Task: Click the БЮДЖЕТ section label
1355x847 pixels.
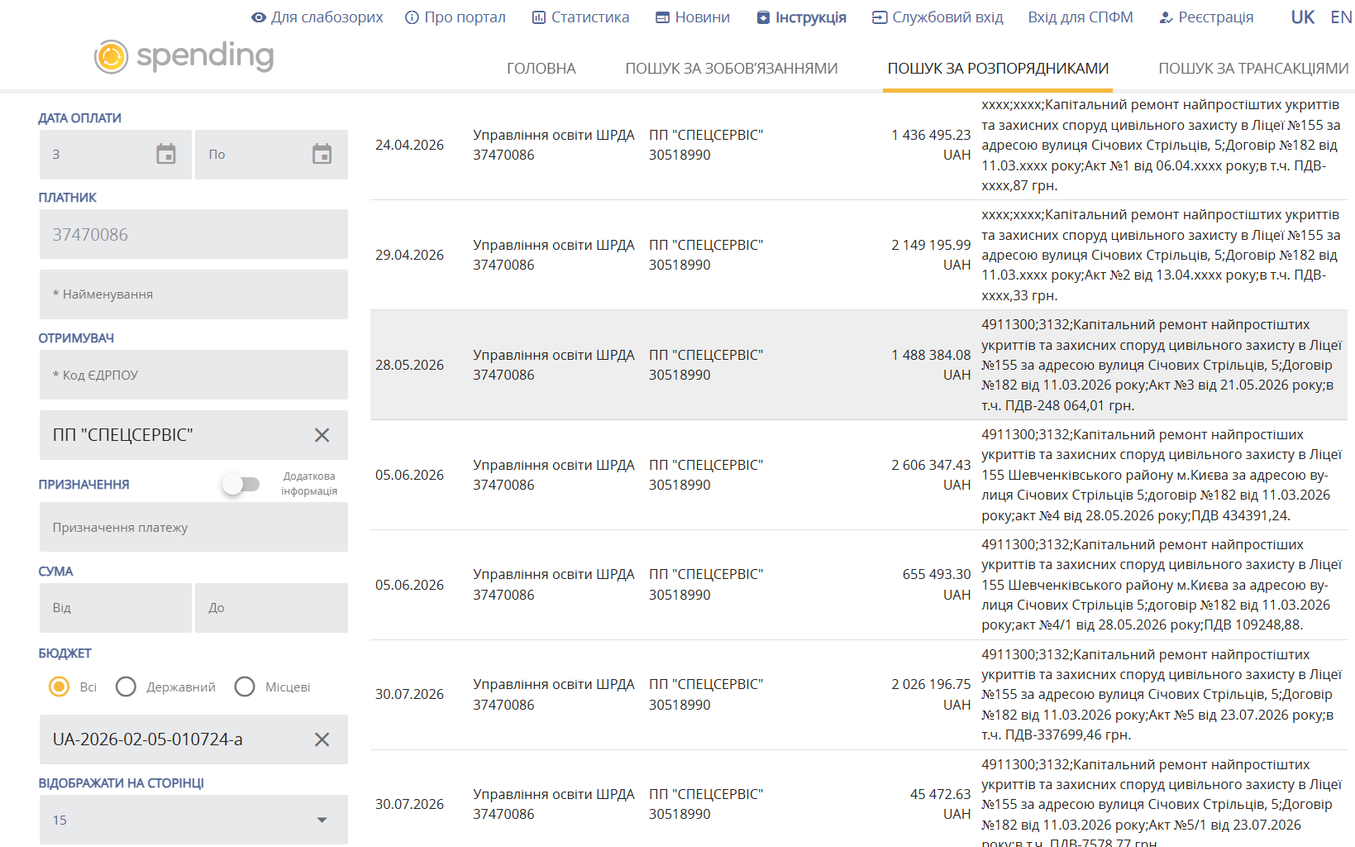Action: coord(64,653)
